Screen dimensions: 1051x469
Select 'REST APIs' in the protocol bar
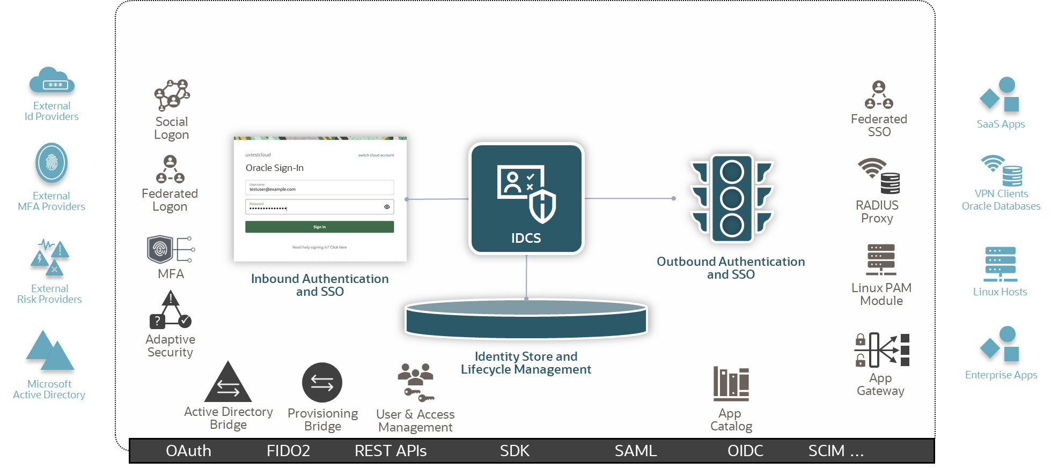click(x=391, y=451)
